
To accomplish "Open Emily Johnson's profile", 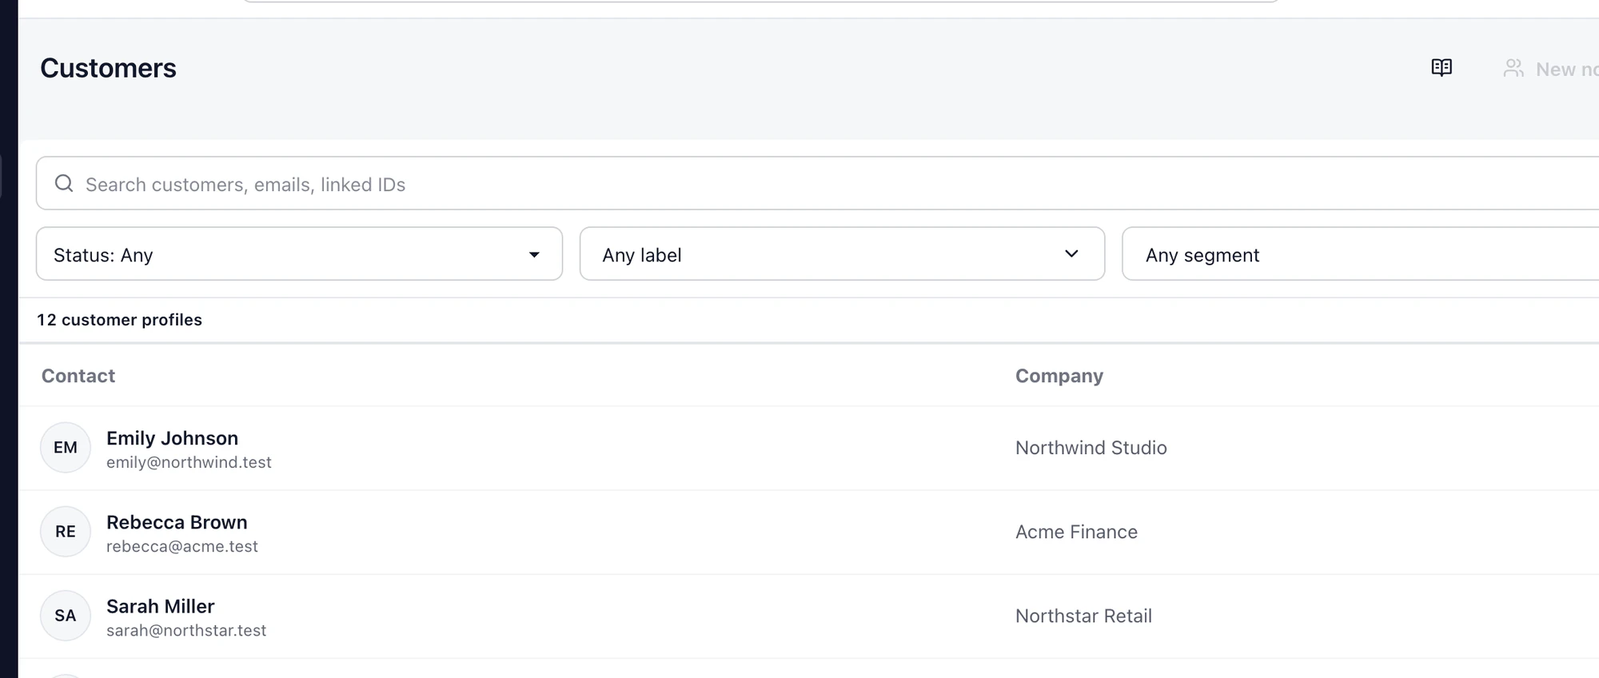I will pos(172,438).
